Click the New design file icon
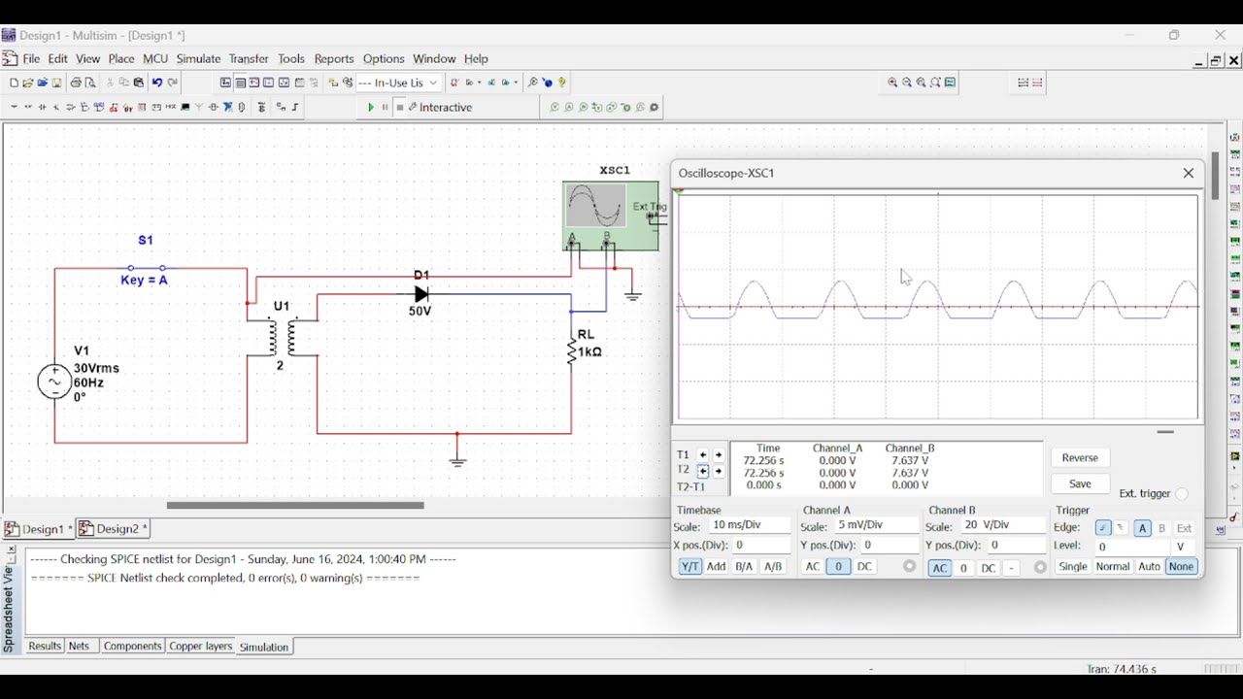 coord(14,83)
